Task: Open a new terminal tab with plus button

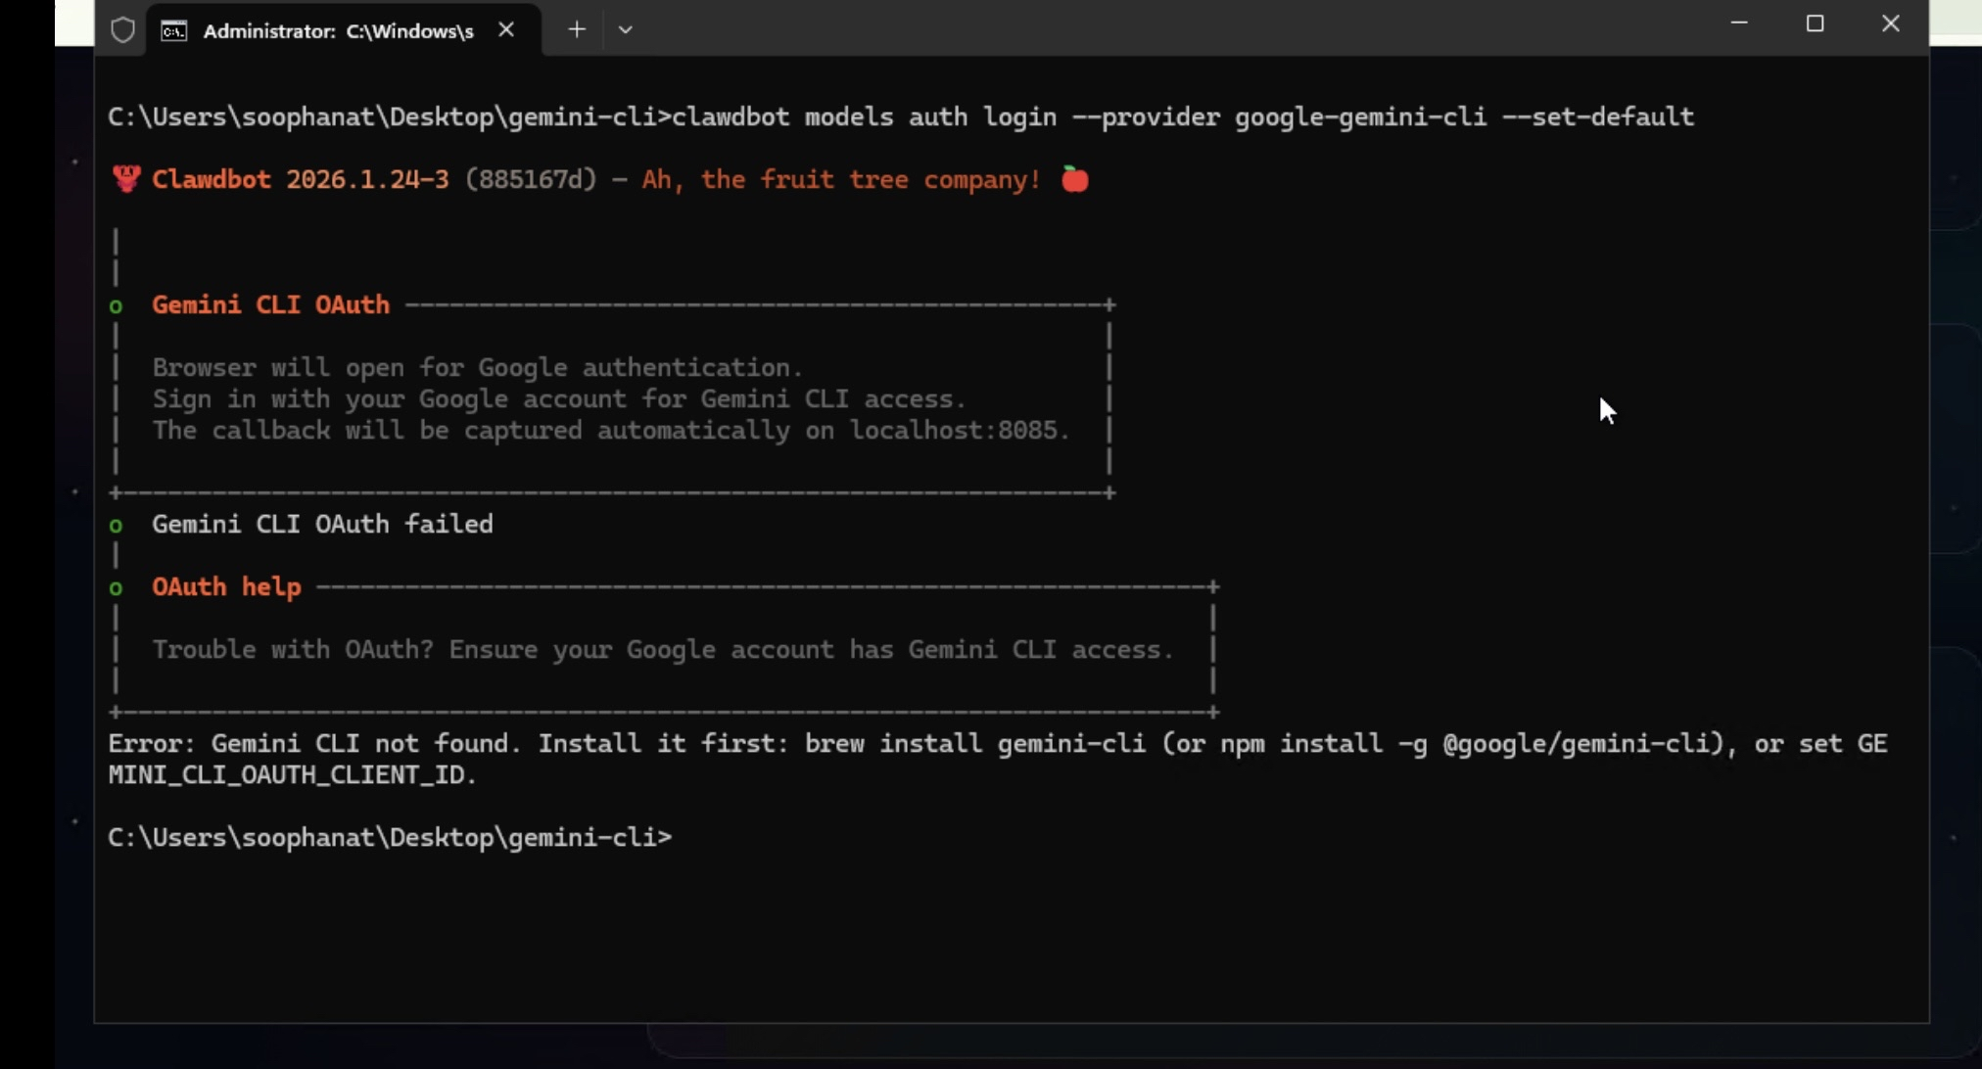Action: coord(577,30)
